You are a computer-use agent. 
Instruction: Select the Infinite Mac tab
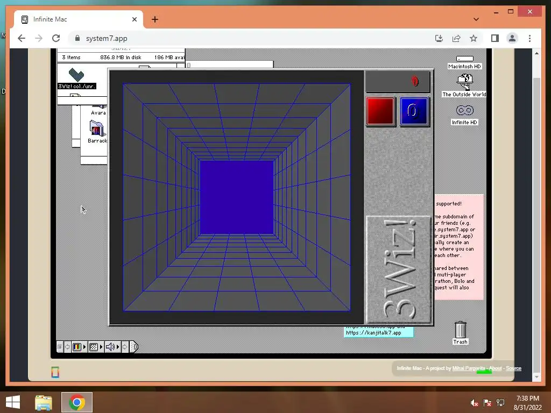point(79,19)
